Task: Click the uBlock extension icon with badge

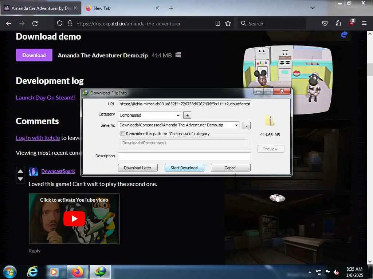Action: (352, 23)
